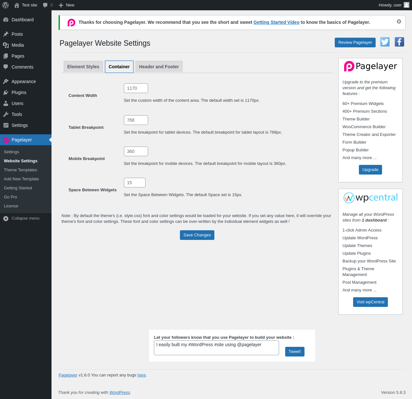Click the Media library icon

tap(6, 45)
